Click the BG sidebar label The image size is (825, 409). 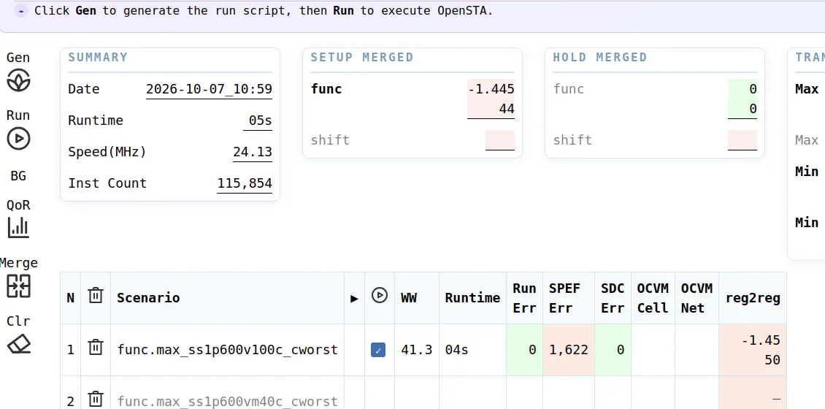coord(18,176)
